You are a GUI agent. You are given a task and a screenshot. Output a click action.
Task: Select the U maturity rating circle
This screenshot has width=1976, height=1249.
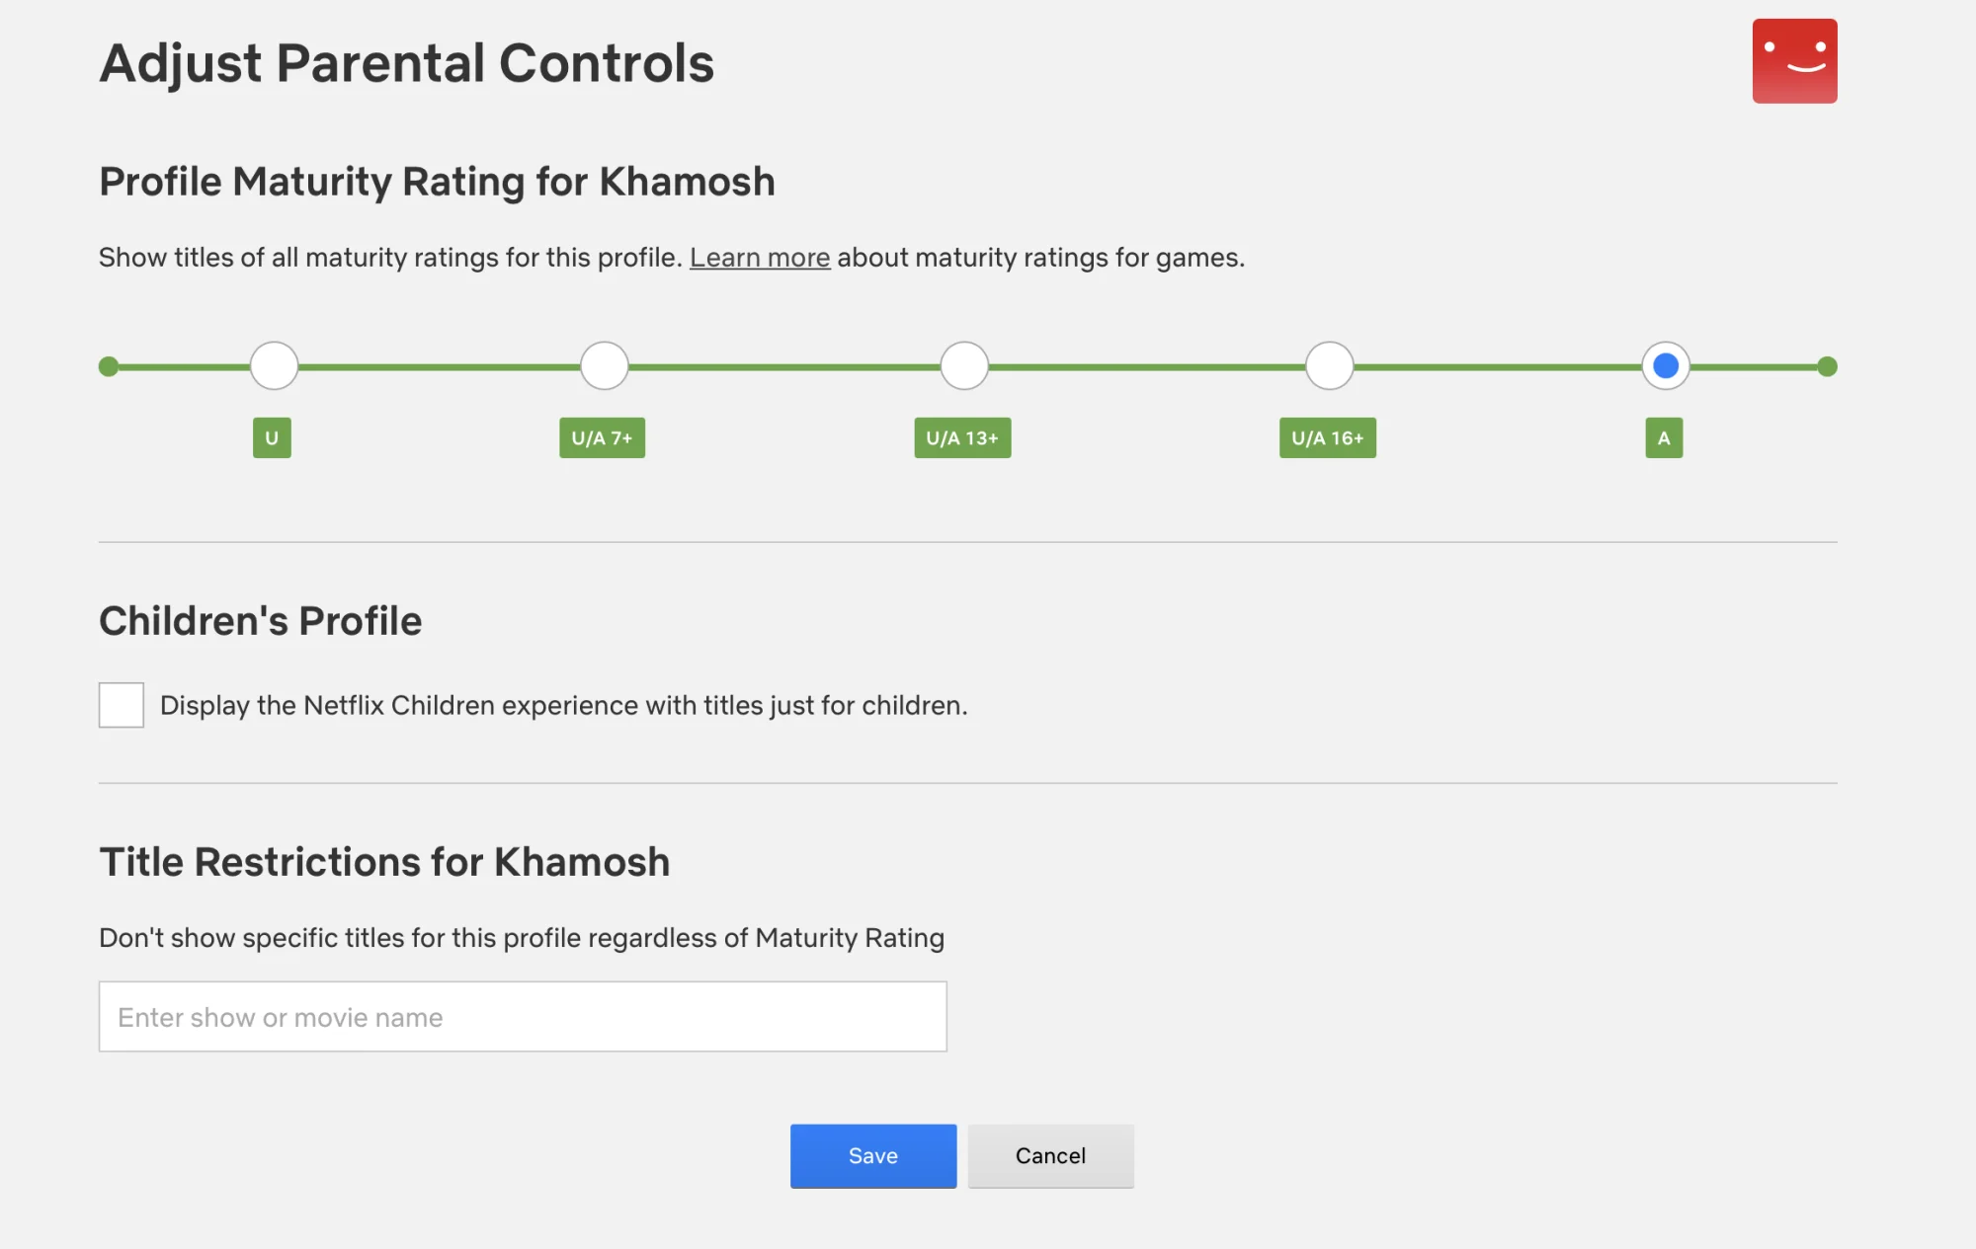(x=272, y=365)
